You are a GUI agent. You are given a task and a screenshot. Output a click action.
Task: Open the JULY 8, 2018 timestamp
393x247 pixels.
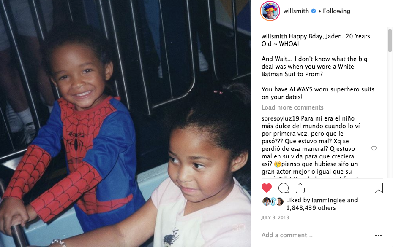point(275,217)
